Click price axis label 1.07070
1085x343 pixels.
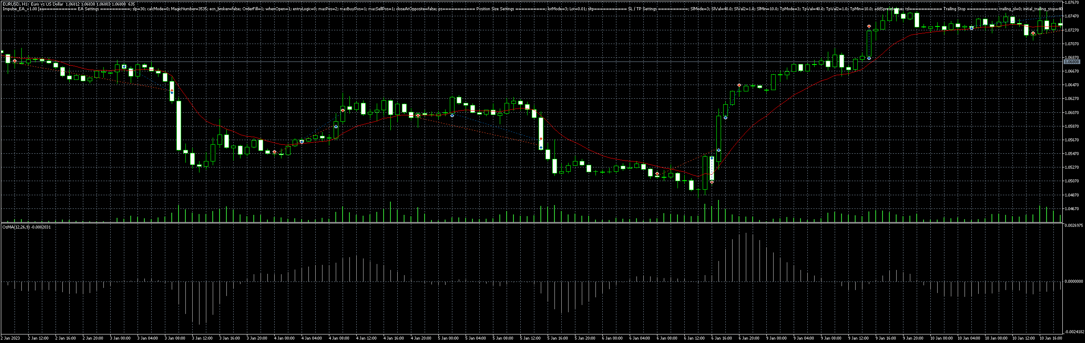[x=1072, y=44]
